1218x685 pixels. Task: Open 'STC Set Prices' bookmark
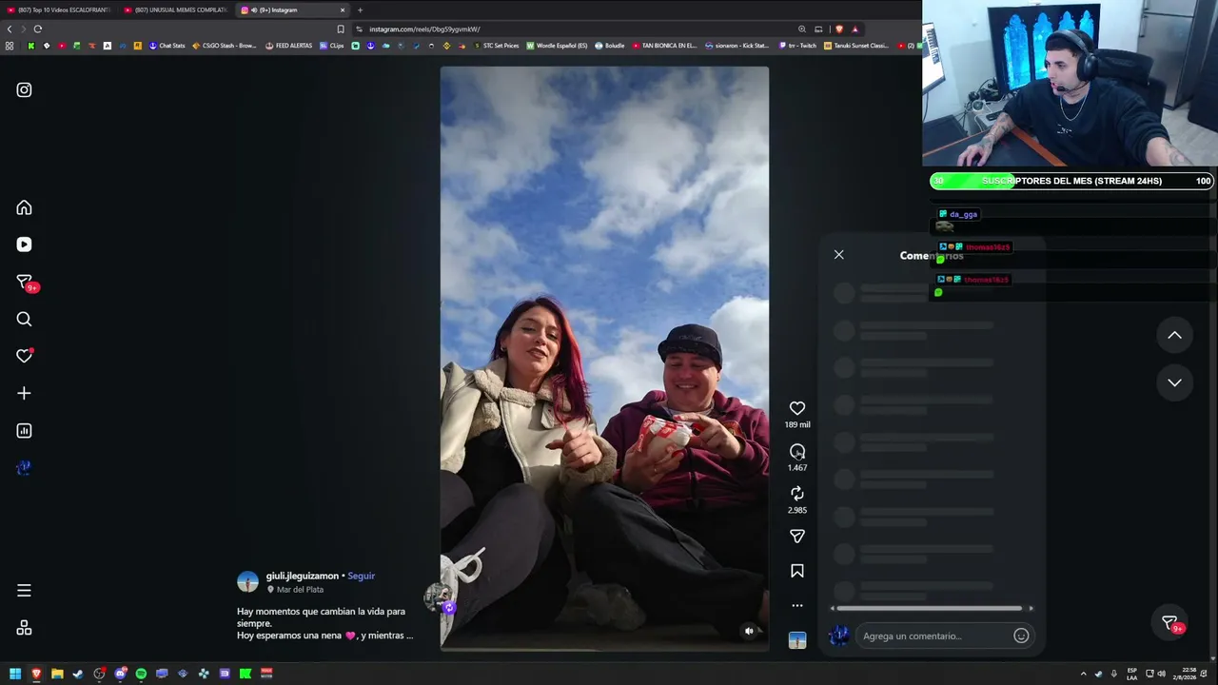(x=496, y=46)
